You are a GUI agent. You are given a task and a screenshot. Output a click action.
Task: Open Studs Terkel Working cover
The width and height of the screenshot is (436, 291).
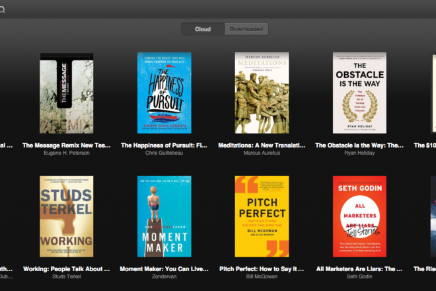tap(67, 216)
